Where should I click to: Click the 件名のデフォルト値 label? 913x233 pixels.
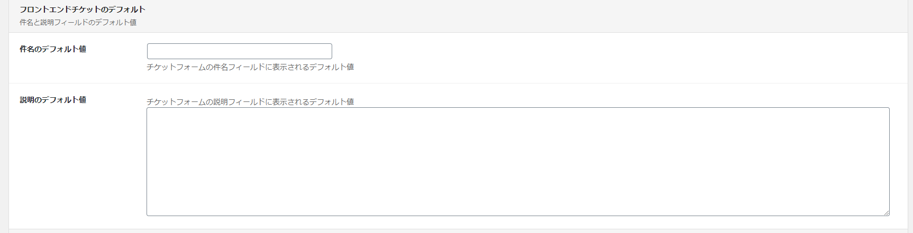coord(53,49)
